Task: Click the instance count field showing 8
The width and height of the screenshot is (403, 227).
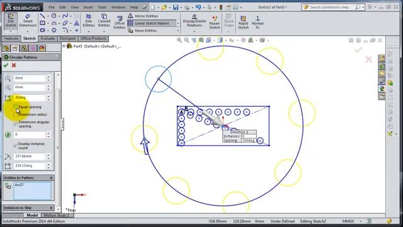Action: (30, 134)
